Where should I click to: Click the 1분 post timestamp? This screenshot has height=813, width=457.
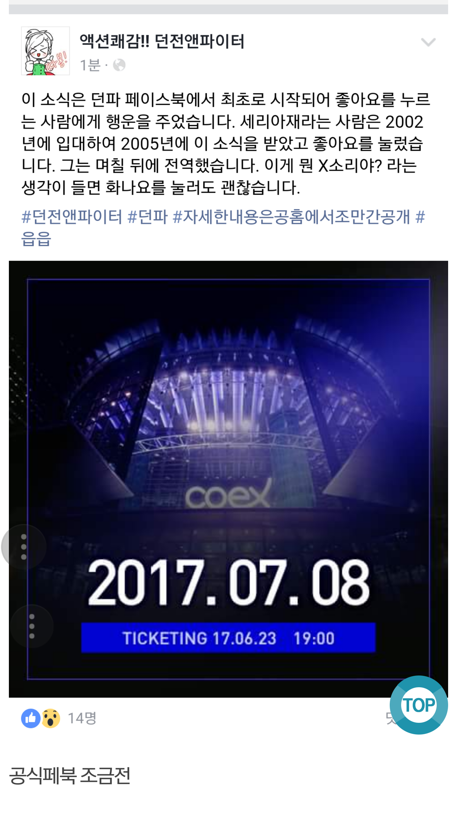pyautogui.click(x=90, y=65)
